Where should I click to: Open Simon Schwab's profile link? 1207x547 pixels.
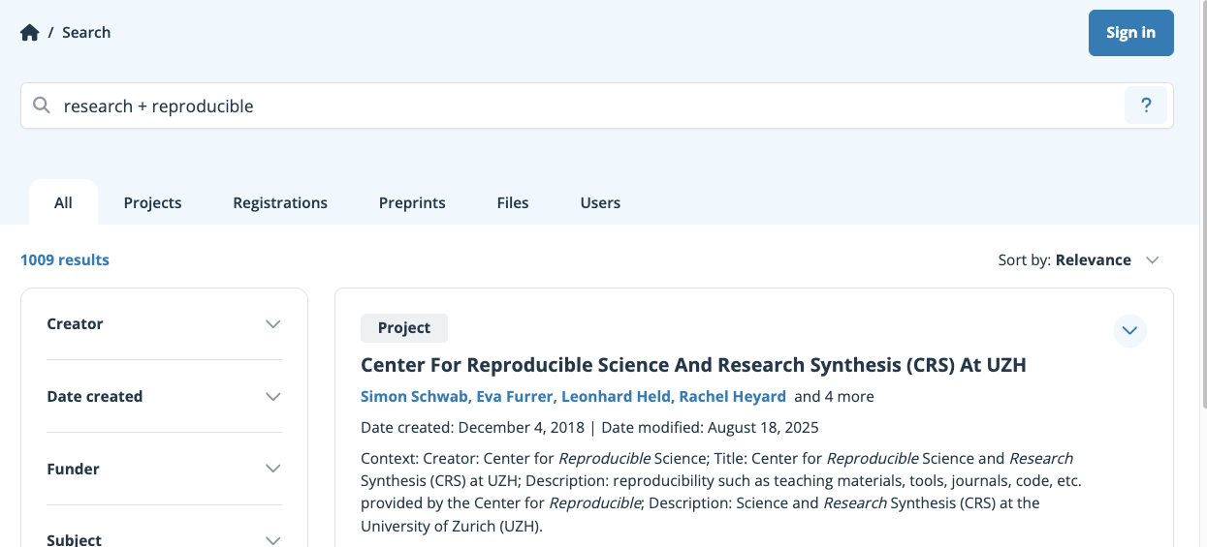click(x=414, y=397)
